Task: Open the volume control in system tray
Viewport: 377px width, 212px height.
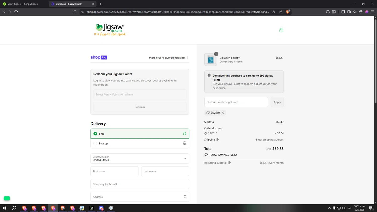Action: pos(344,208)
